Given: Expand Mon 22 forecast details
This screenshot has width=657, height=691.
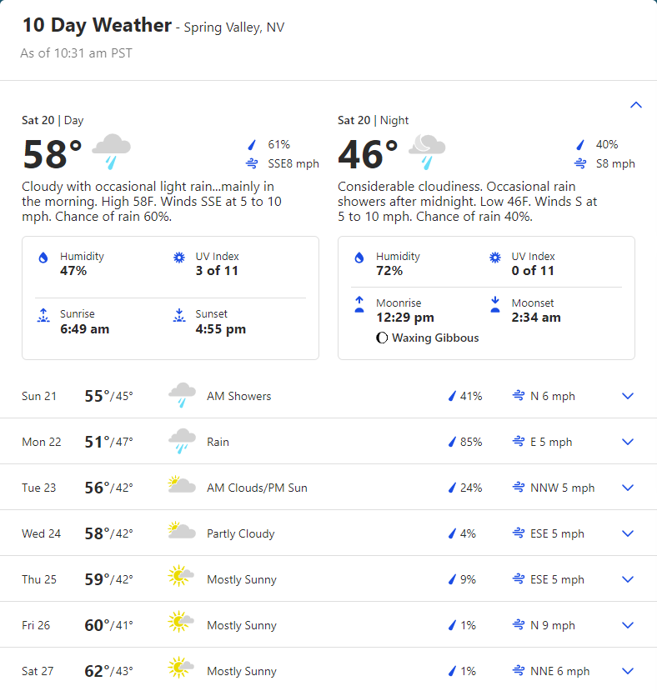Looking at the screenshot, I should [x=629, y=442].
